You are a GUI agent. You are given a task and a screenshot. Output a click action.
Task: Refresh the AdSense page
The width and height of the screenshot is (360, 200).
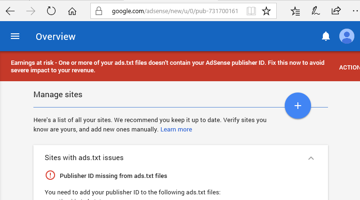[x=51, y=11]
